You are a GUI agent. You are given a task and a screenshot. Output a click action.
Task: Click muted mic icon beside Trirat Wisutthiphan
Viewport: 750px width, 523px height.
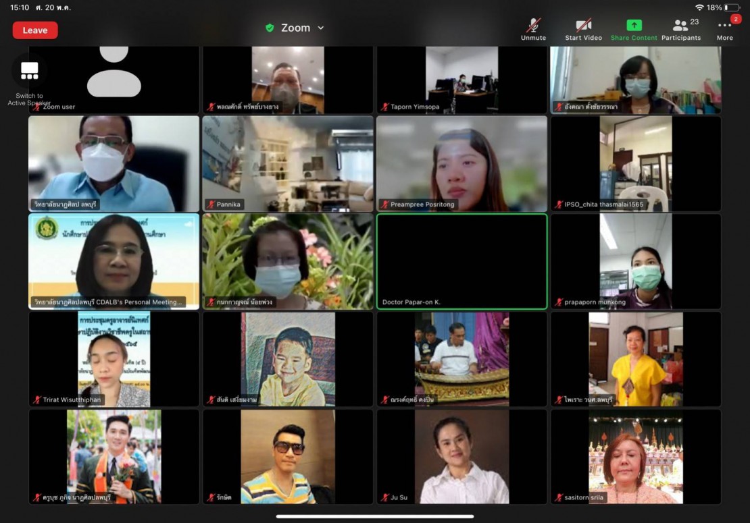(37, 400)
